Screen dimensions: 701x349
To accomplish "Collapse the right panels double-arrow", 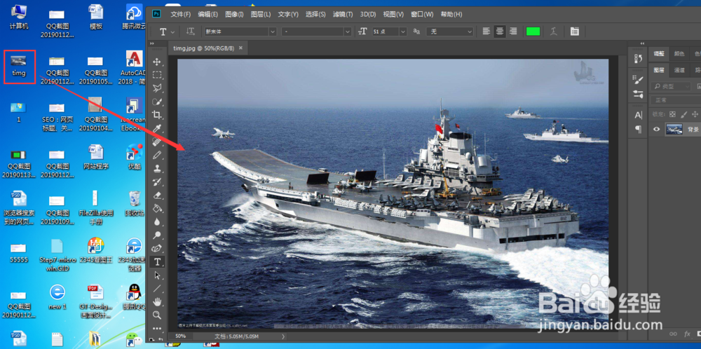I will click(642, 43).
